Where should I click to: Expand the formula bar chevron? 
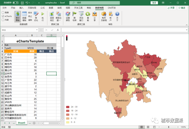[187, 30]
